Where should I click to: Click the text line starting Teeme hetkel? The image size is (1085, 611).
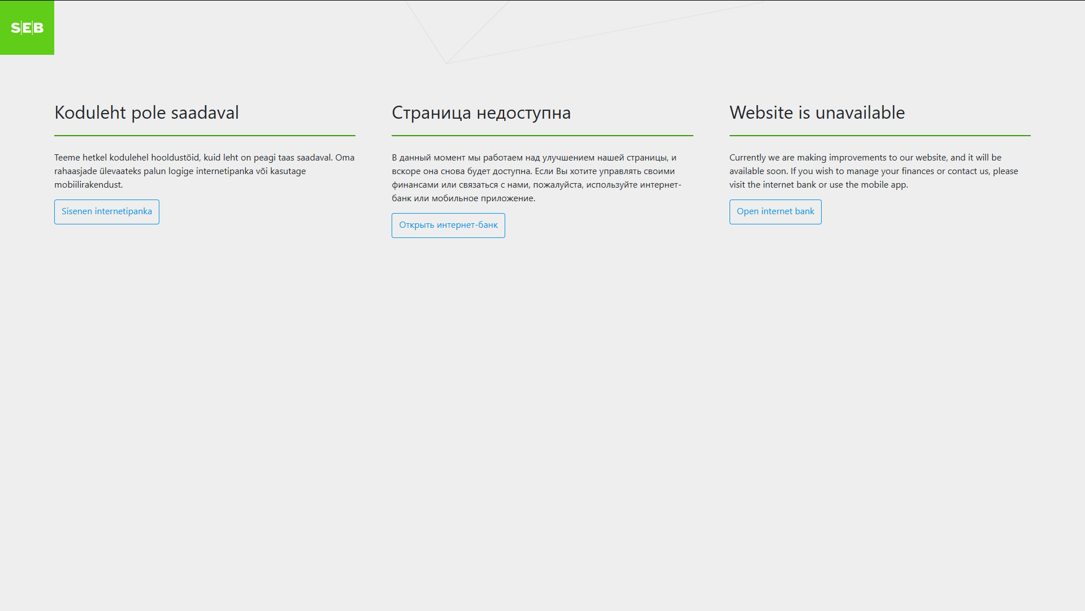[204, 158]
